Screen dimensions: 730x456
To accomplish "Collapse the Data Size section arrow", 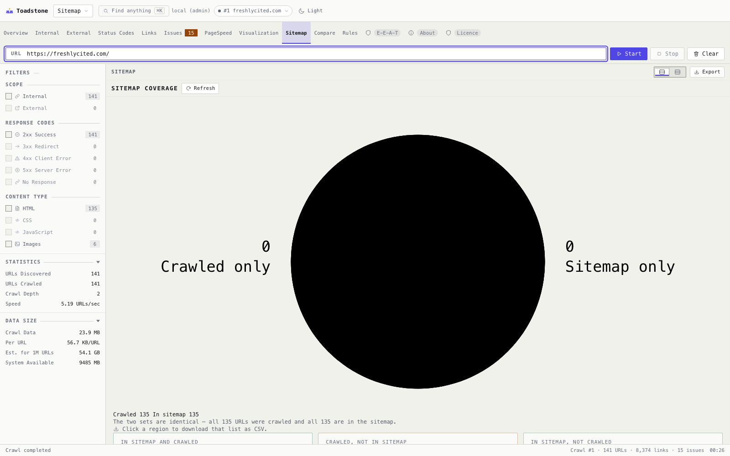I will [x=98, y=321].
